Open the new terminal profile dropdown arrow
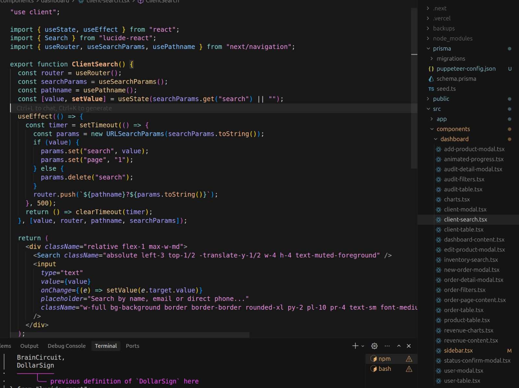 pyautogui.click(x=363, y=346)
